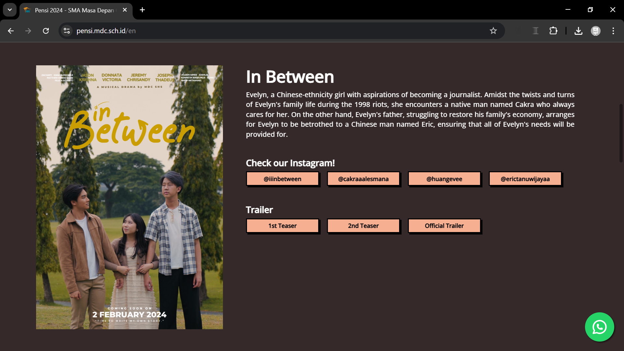Select the Pensi 2024 browser tab

pos(76,10)
